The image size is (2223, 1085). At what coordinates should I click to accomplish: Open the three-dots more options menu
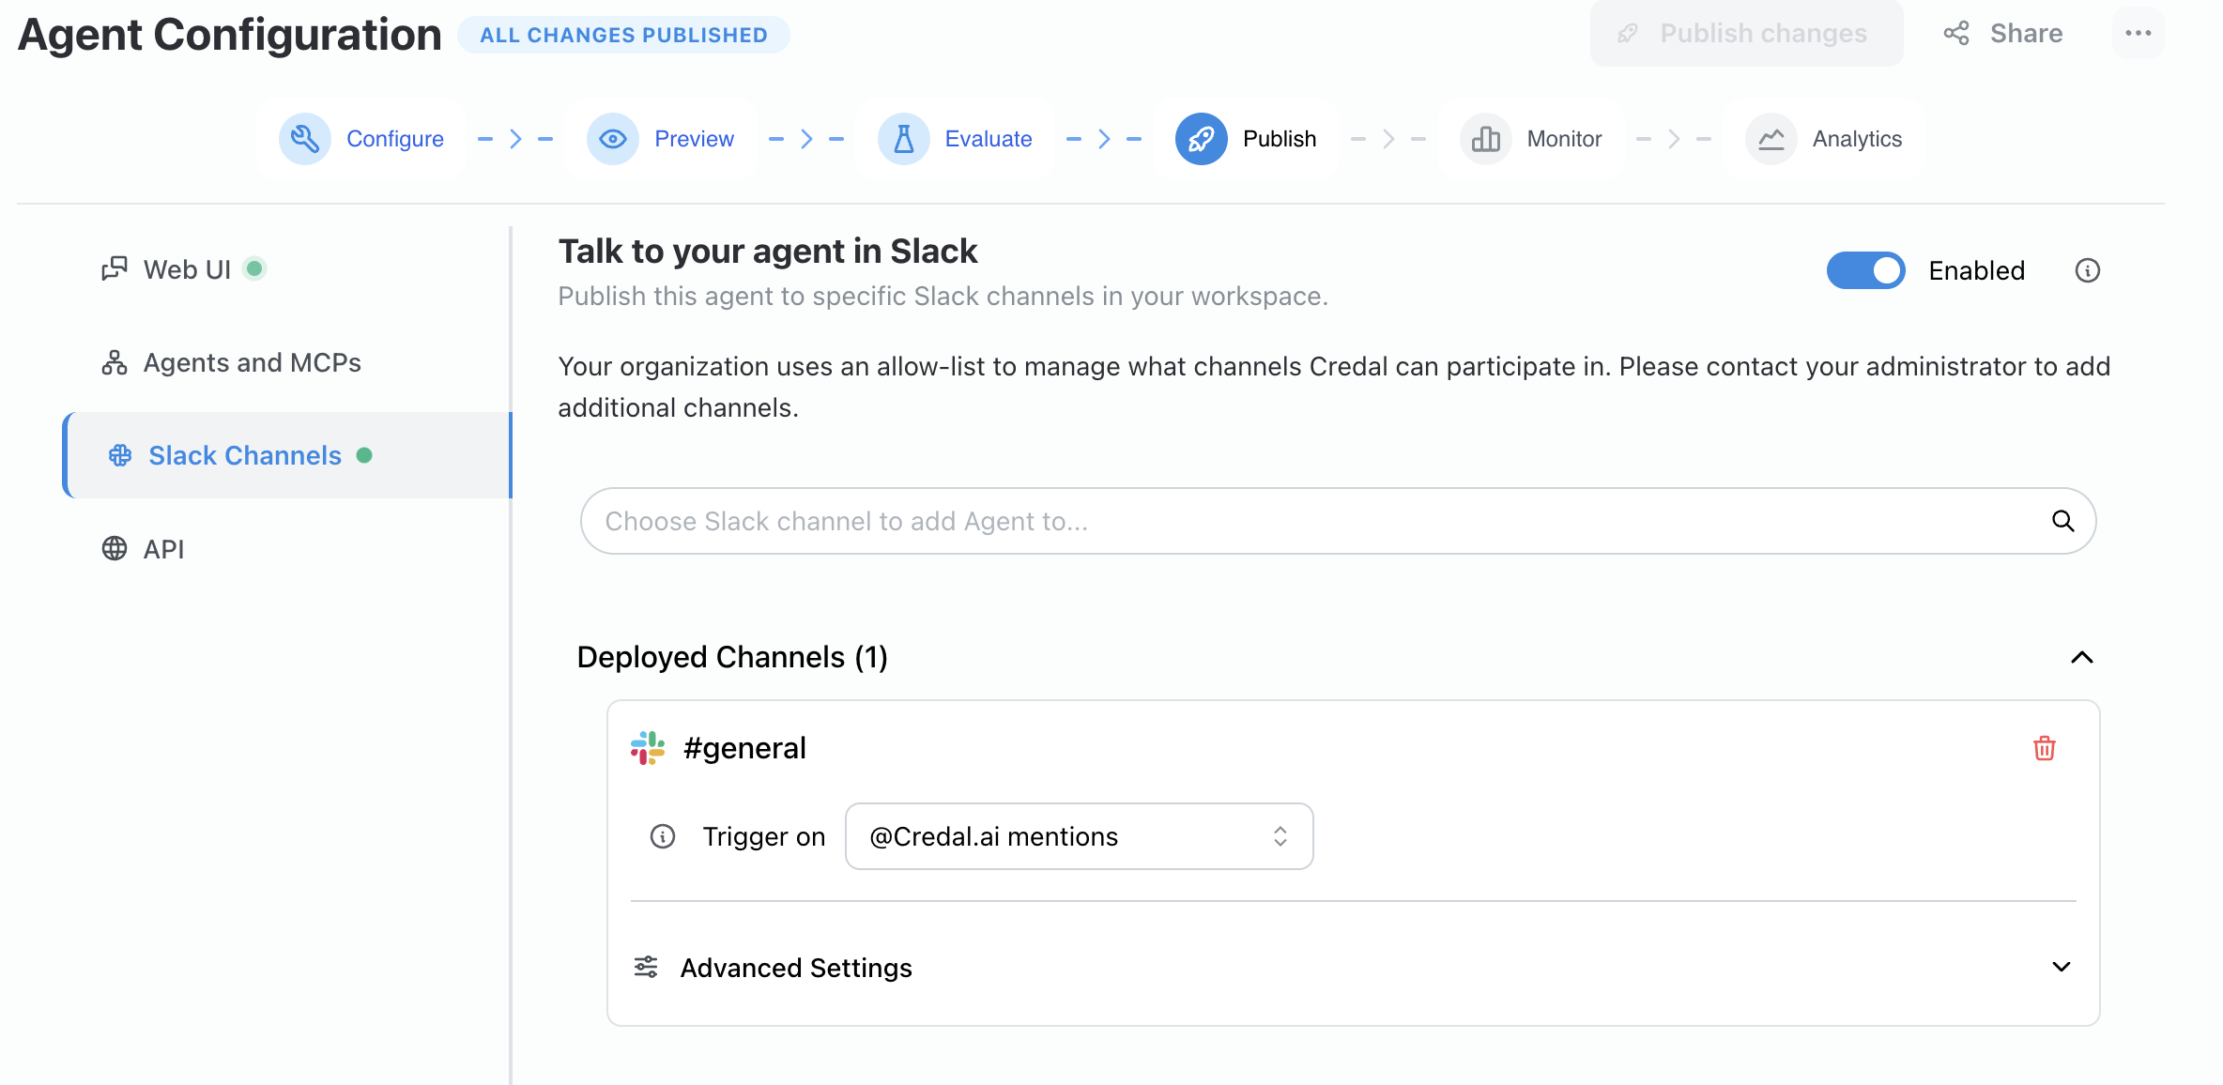2138,34
